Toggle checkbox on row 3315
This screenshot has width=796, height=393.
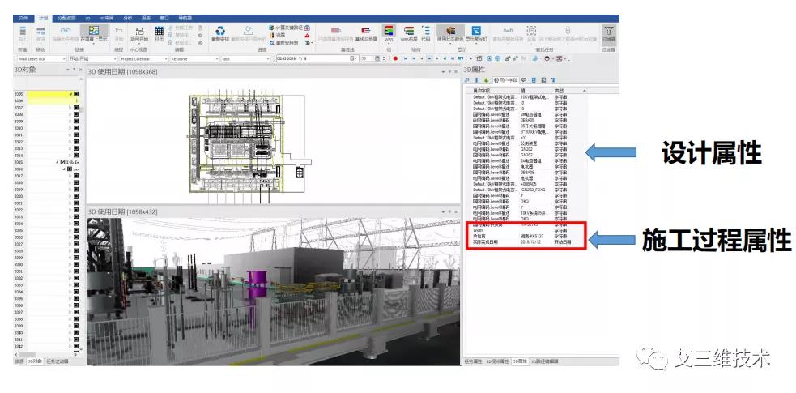pos(62,162)
